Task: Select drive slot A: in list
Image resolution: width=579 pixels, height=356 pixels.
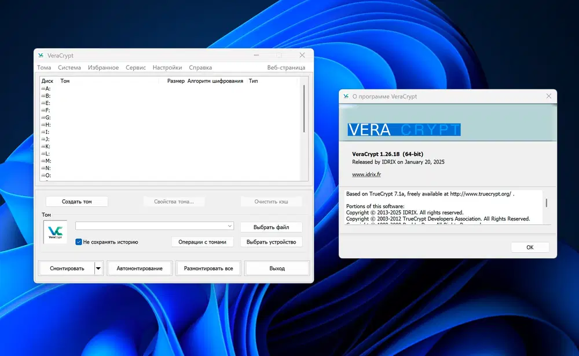Action: tap(46, 89)
